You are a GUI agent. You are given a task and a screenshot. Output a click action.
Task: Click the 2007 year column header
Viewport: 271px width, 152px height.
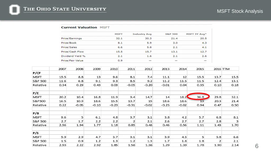(62, 69)
